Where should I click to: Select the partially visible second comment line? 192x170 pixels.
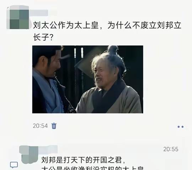tap(92, 168)
